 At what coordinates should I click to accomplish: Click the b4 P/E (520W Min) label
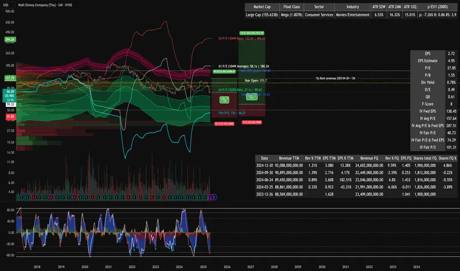click(x=240, y=90)
